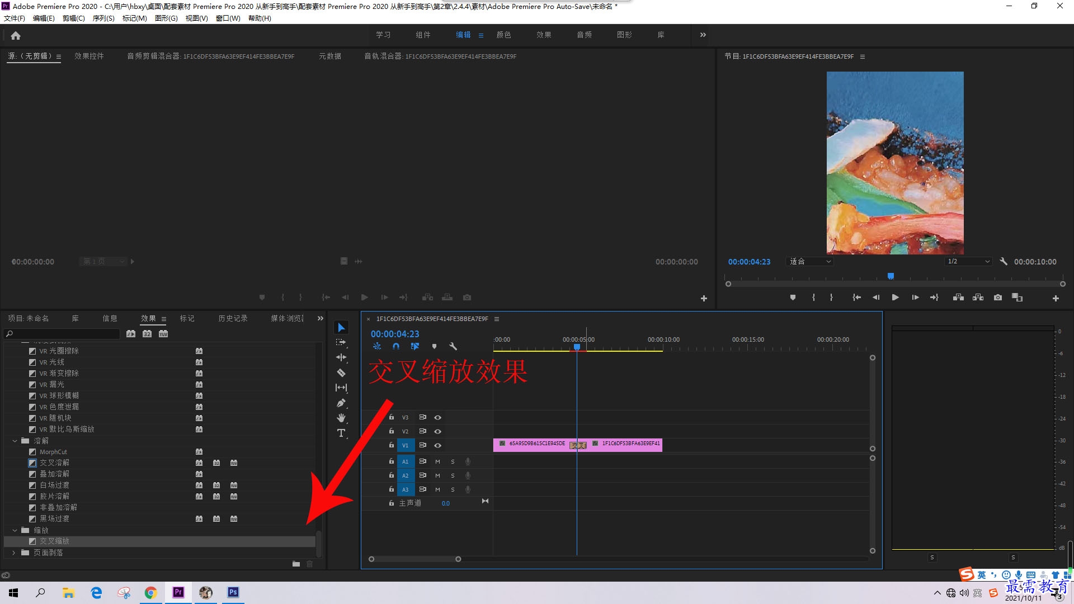Select the Type tool
The image size is (1074, 604).
point(341,433)
